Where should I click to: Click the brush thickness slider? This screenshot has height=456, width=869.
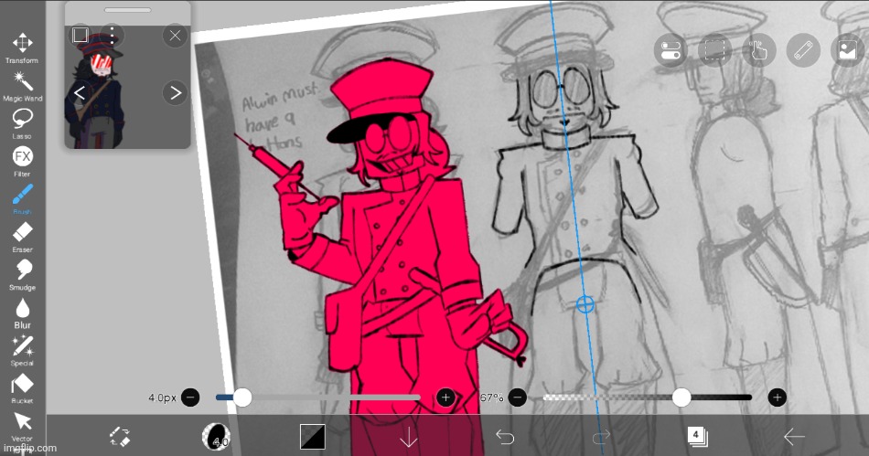[x=317, y=398]
